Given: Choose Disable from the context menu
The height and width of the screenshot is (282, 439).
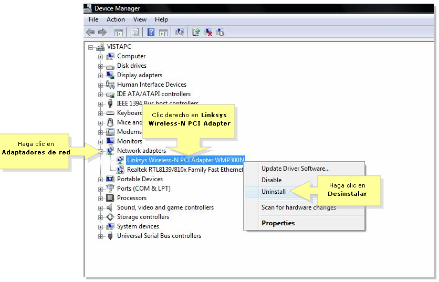Looking at the screenshot, I should coord(305,180).
